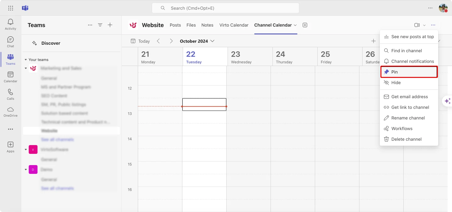452x212 pixels.
Task: Open the app launcher grid icon
Action: [x=11, y=8]
